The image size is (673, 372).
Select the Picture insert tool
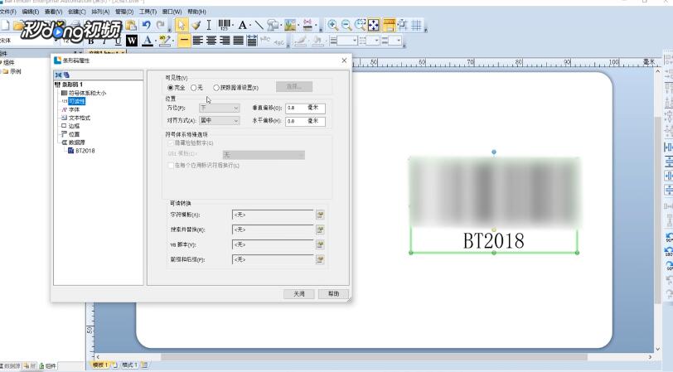[x=290, y=25]
